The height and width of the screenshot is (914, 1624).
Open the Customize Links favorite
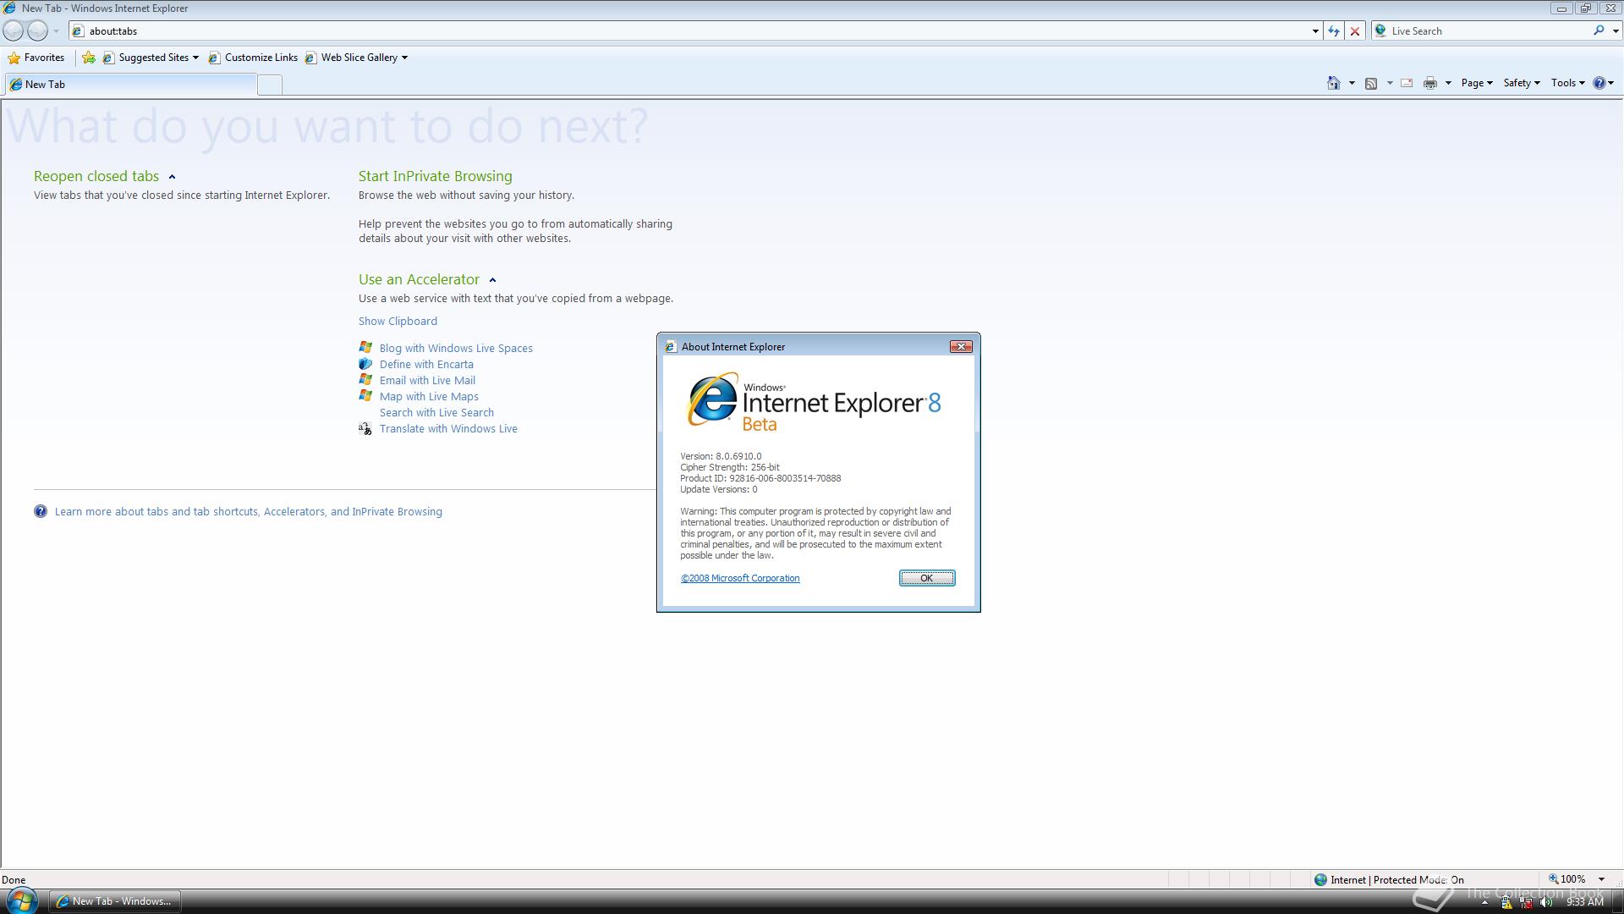click(253, 58)
